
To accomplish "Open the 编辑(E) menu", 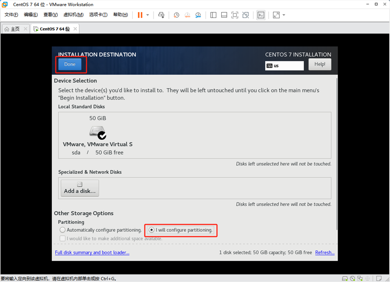I will coord(31,15).
